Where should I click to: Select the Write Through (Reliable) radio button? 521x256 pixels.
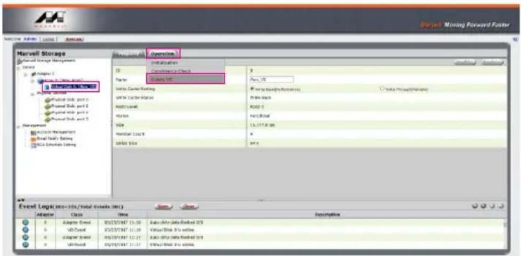(x=381, y=89)
